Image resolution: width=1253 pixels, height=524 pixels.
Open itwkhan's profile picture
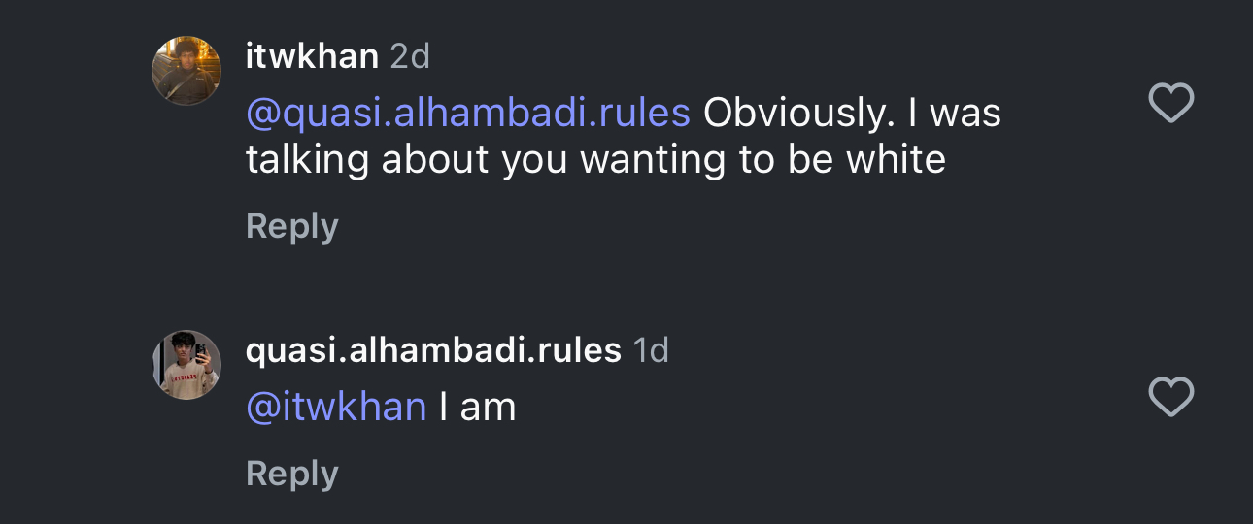(186, 71)
